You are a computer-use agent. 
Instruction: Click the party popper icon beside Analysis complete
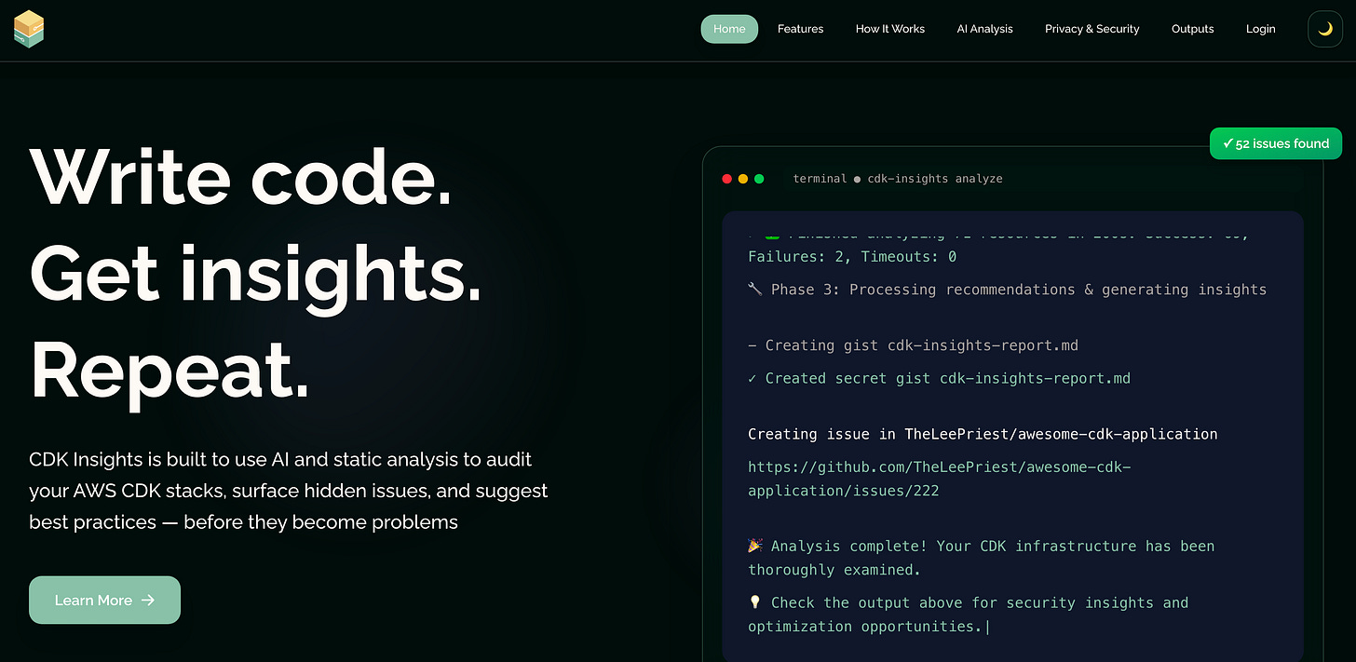(755, 546)
